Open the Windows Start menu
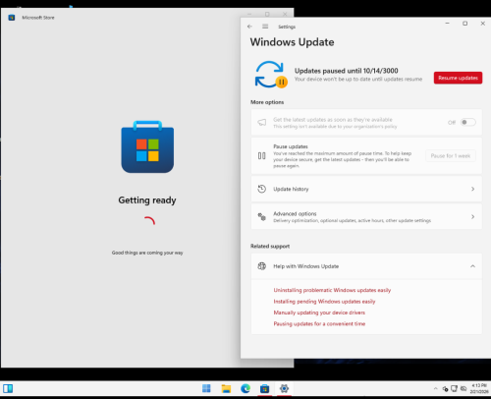This screenshot has width=491, height=399. (x=206, y=388)
